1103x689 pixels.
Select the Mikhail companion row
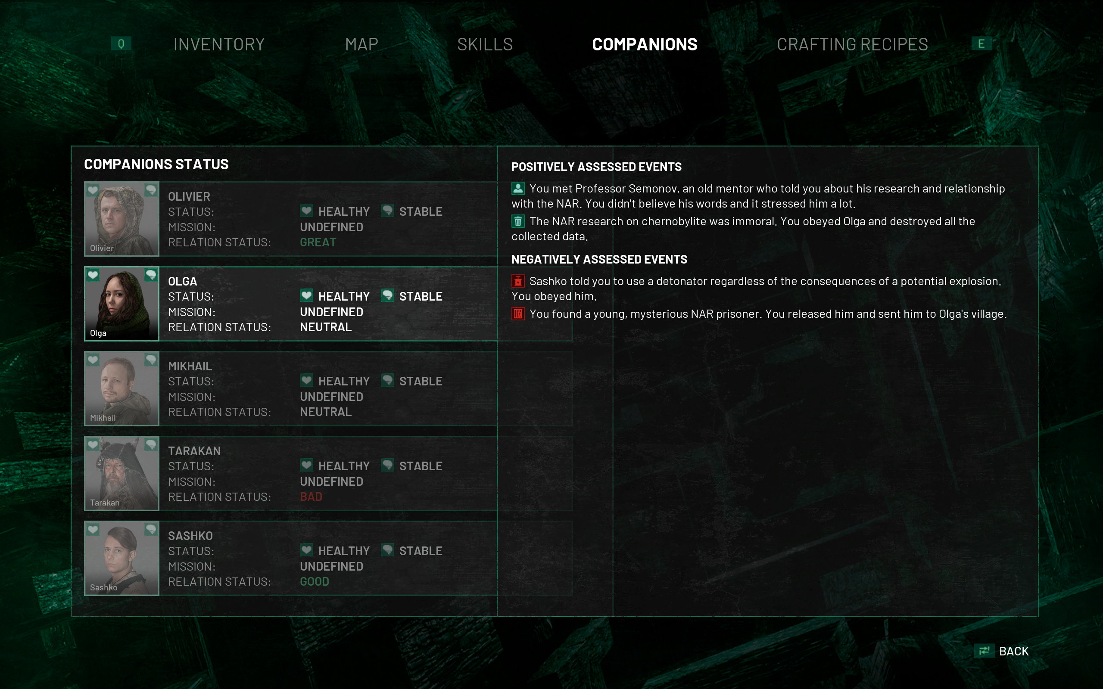pos(328,389)
